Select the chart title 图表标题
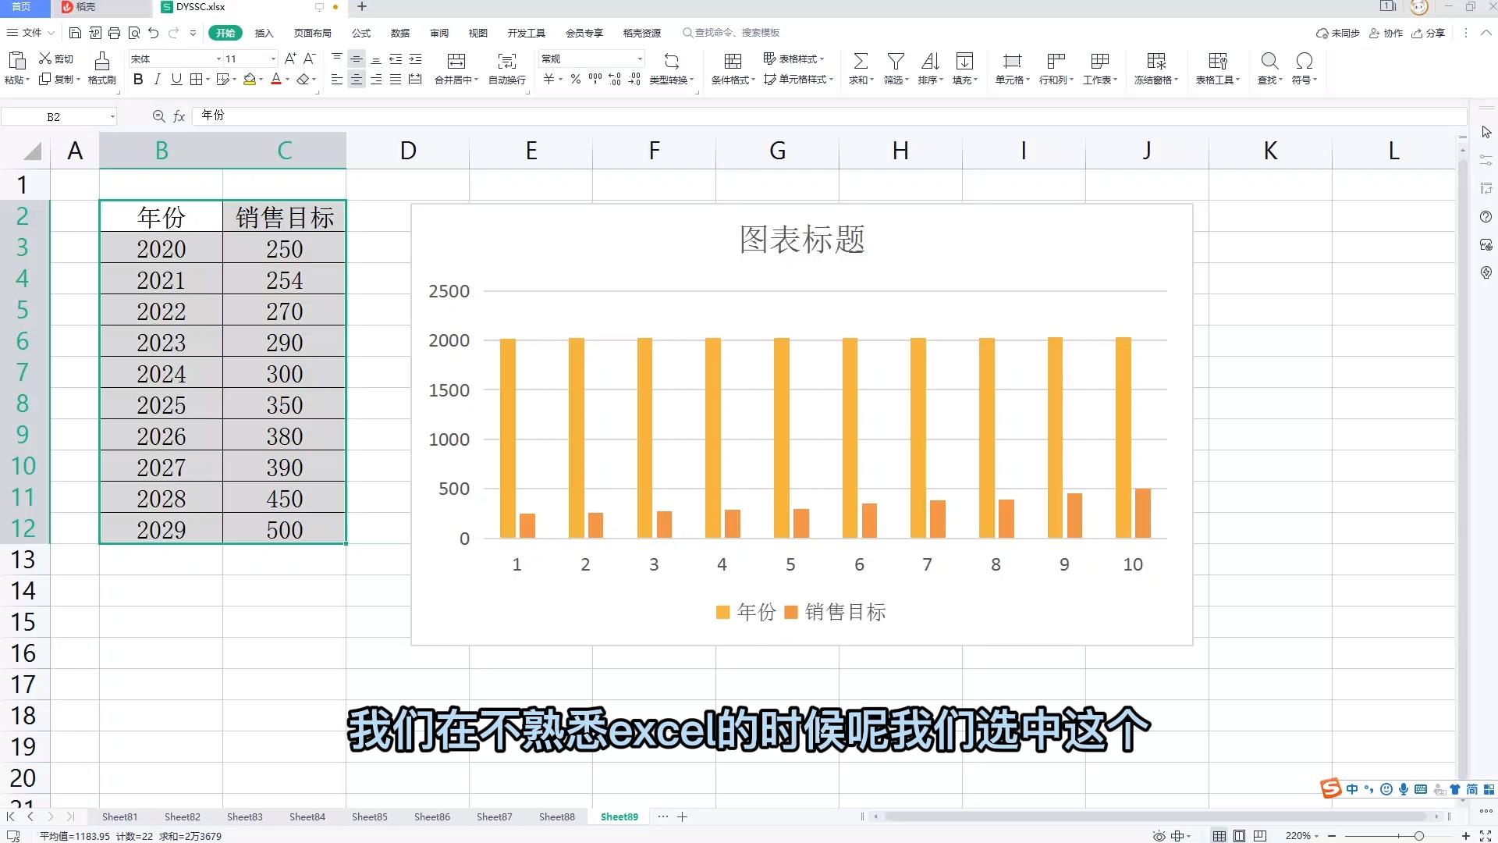Viewport: 1498px width, 843px height. (x=801, y=240)
